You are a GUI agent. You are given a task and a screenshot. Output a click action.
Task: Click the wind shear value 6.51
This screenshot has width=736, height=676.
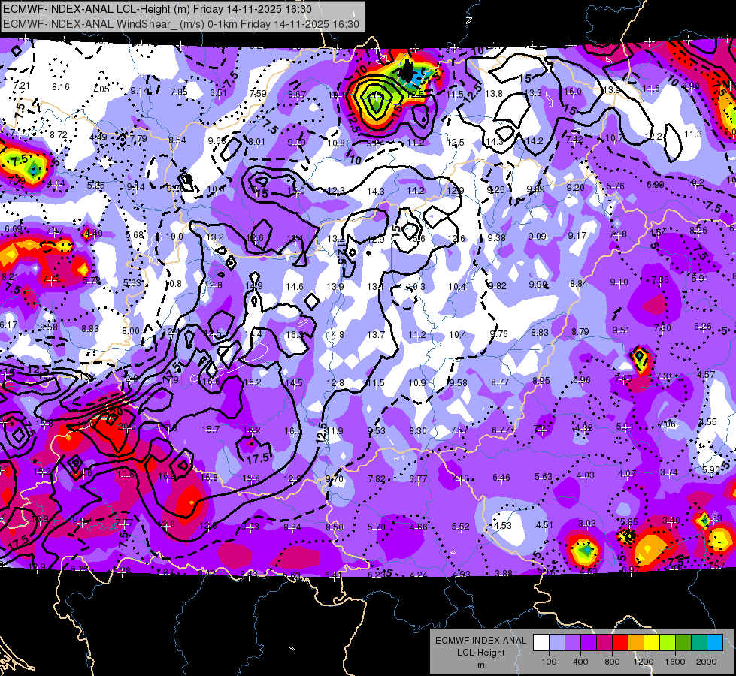click(218, 93)
